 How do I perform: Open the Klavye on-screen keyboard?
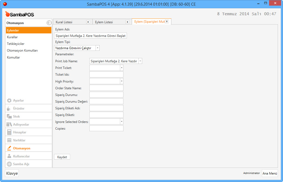click(12, 173)
